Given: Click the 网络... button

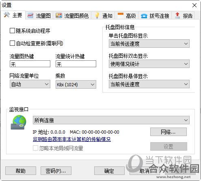Looking at the screenshot, I should pyautogui.click(x=169, y=132).
